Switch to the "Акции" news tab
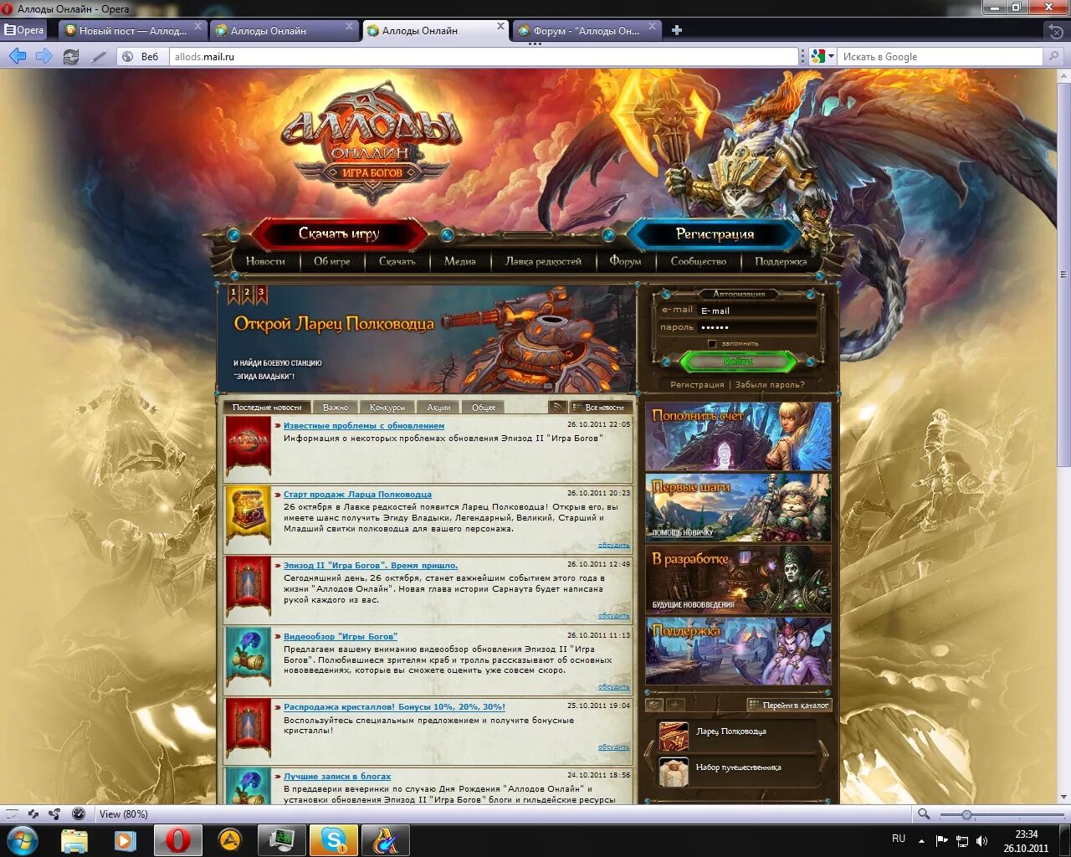 tap(438, 407)
